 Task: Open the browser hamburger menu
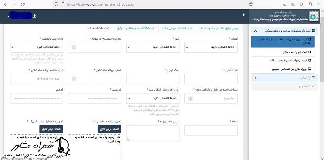pos(318,4)
